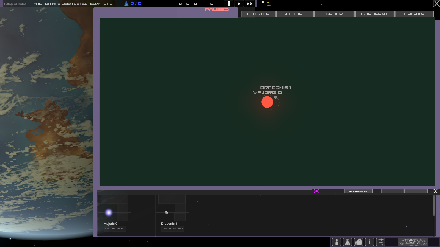Click the yellow +2 income value
Viewport: 440px width, 247px height.
click(269, 5)
